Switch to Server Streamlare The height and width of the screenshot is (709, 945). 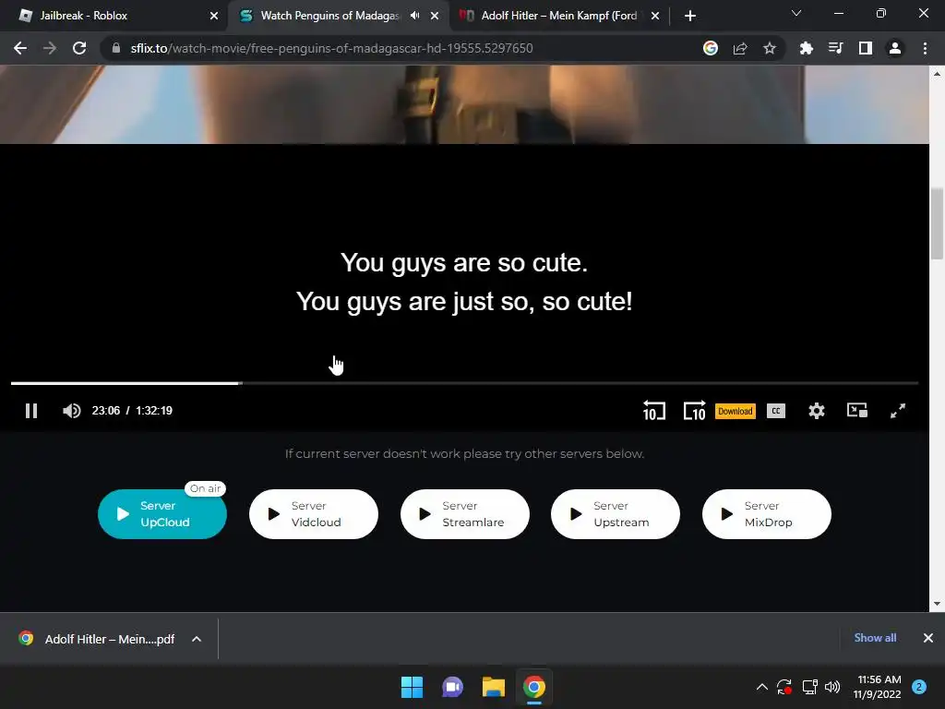pyautogui.click(x=465, y=514)
